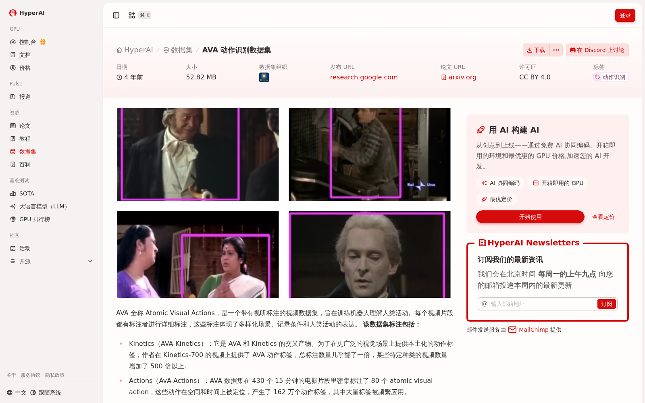Click the 动作识别 tag
645x403 pixels.
611,77
